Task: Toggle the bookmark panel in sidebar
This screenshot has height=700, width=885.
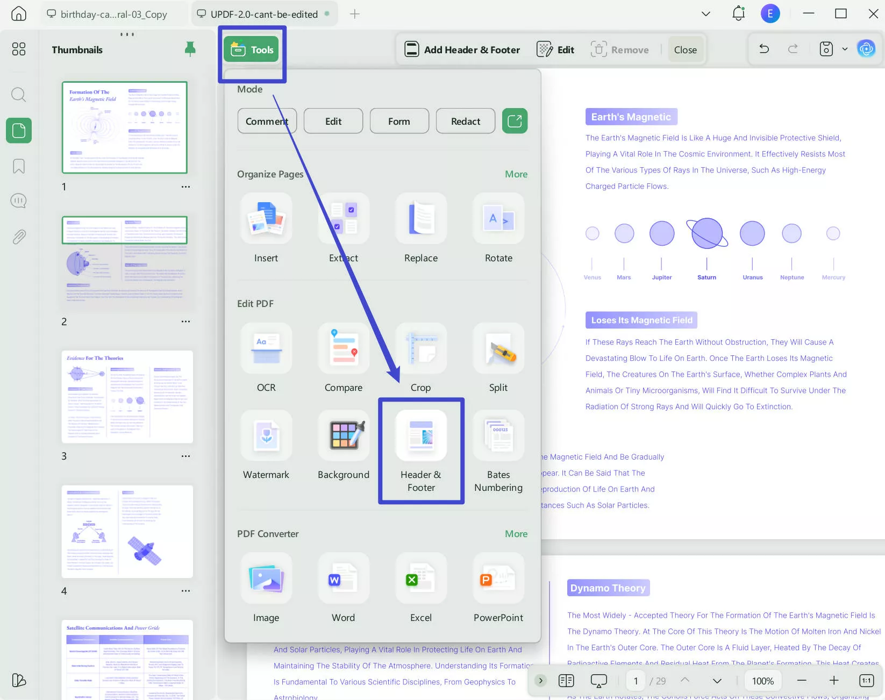Action: (x=19, y=166)
